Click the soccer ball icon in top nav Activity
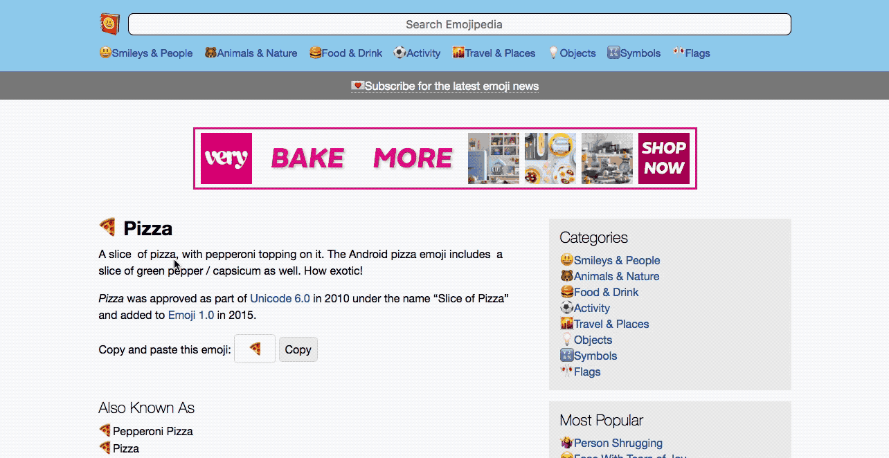This screenshot has height=458, width=889. point(399,53)
